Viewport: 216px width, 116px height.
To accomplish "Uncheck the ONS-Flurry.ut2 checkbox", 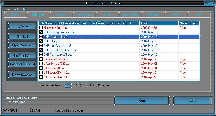I will [x=41, y=41].
